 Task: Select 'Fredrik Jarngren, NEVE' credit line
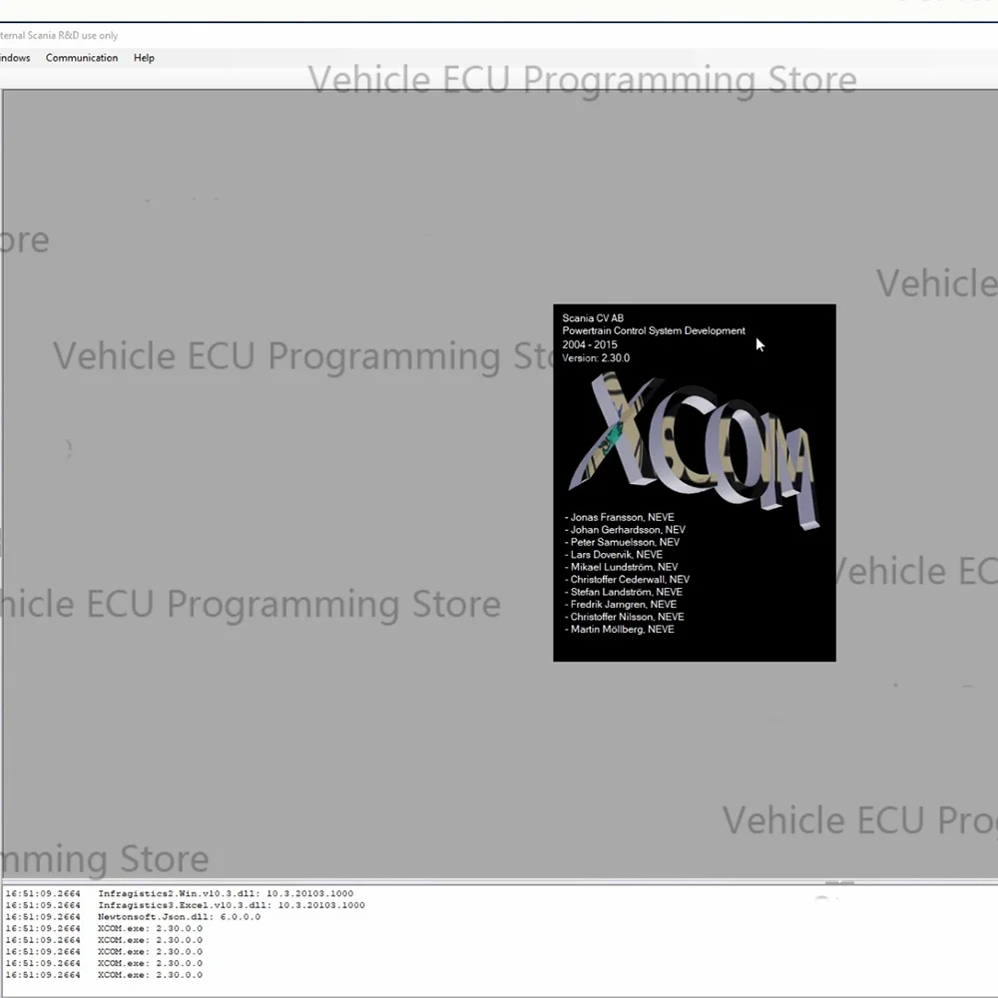pyautogui.click(x=621, y=604)
